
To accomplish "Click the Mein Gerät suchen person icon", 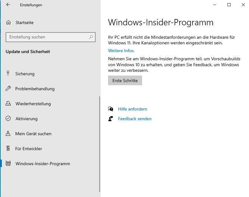I will [8, 134].
